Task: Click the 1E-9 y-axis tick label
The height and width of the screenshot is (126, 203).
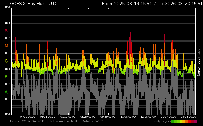Action: (7, 114)
